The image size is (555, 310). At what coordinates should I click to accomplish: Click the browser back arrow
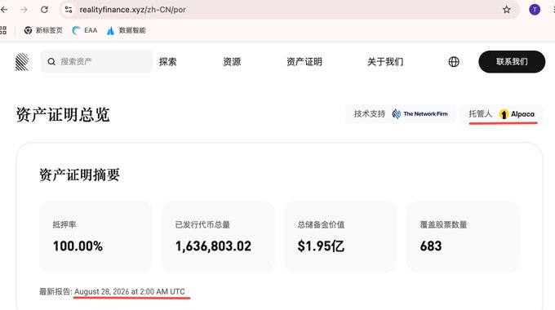(x=4, y=10)
